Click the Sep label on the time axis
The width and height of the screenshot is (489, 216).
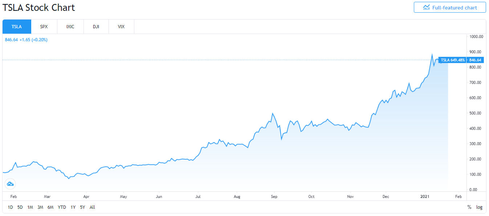coord(274,196)
